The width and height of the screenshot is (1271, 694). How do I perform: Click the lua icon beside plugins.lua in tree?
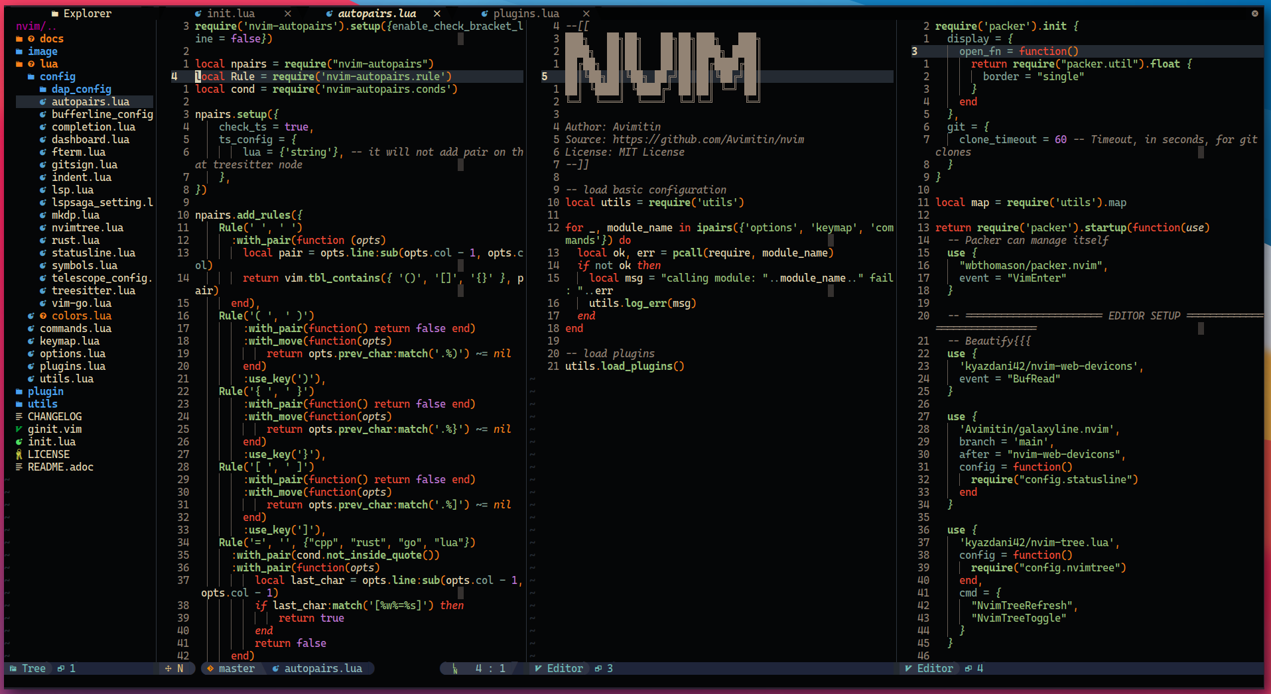[x=31, y=366]
